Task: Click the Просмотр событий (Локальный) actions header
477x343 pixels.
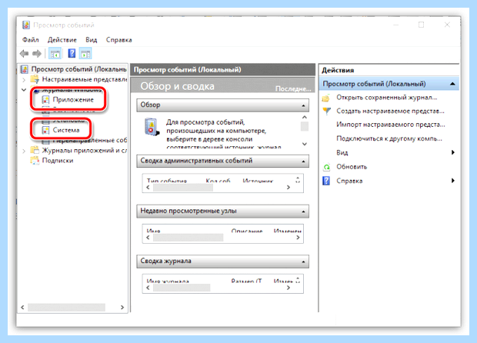Action: [389, 84]
